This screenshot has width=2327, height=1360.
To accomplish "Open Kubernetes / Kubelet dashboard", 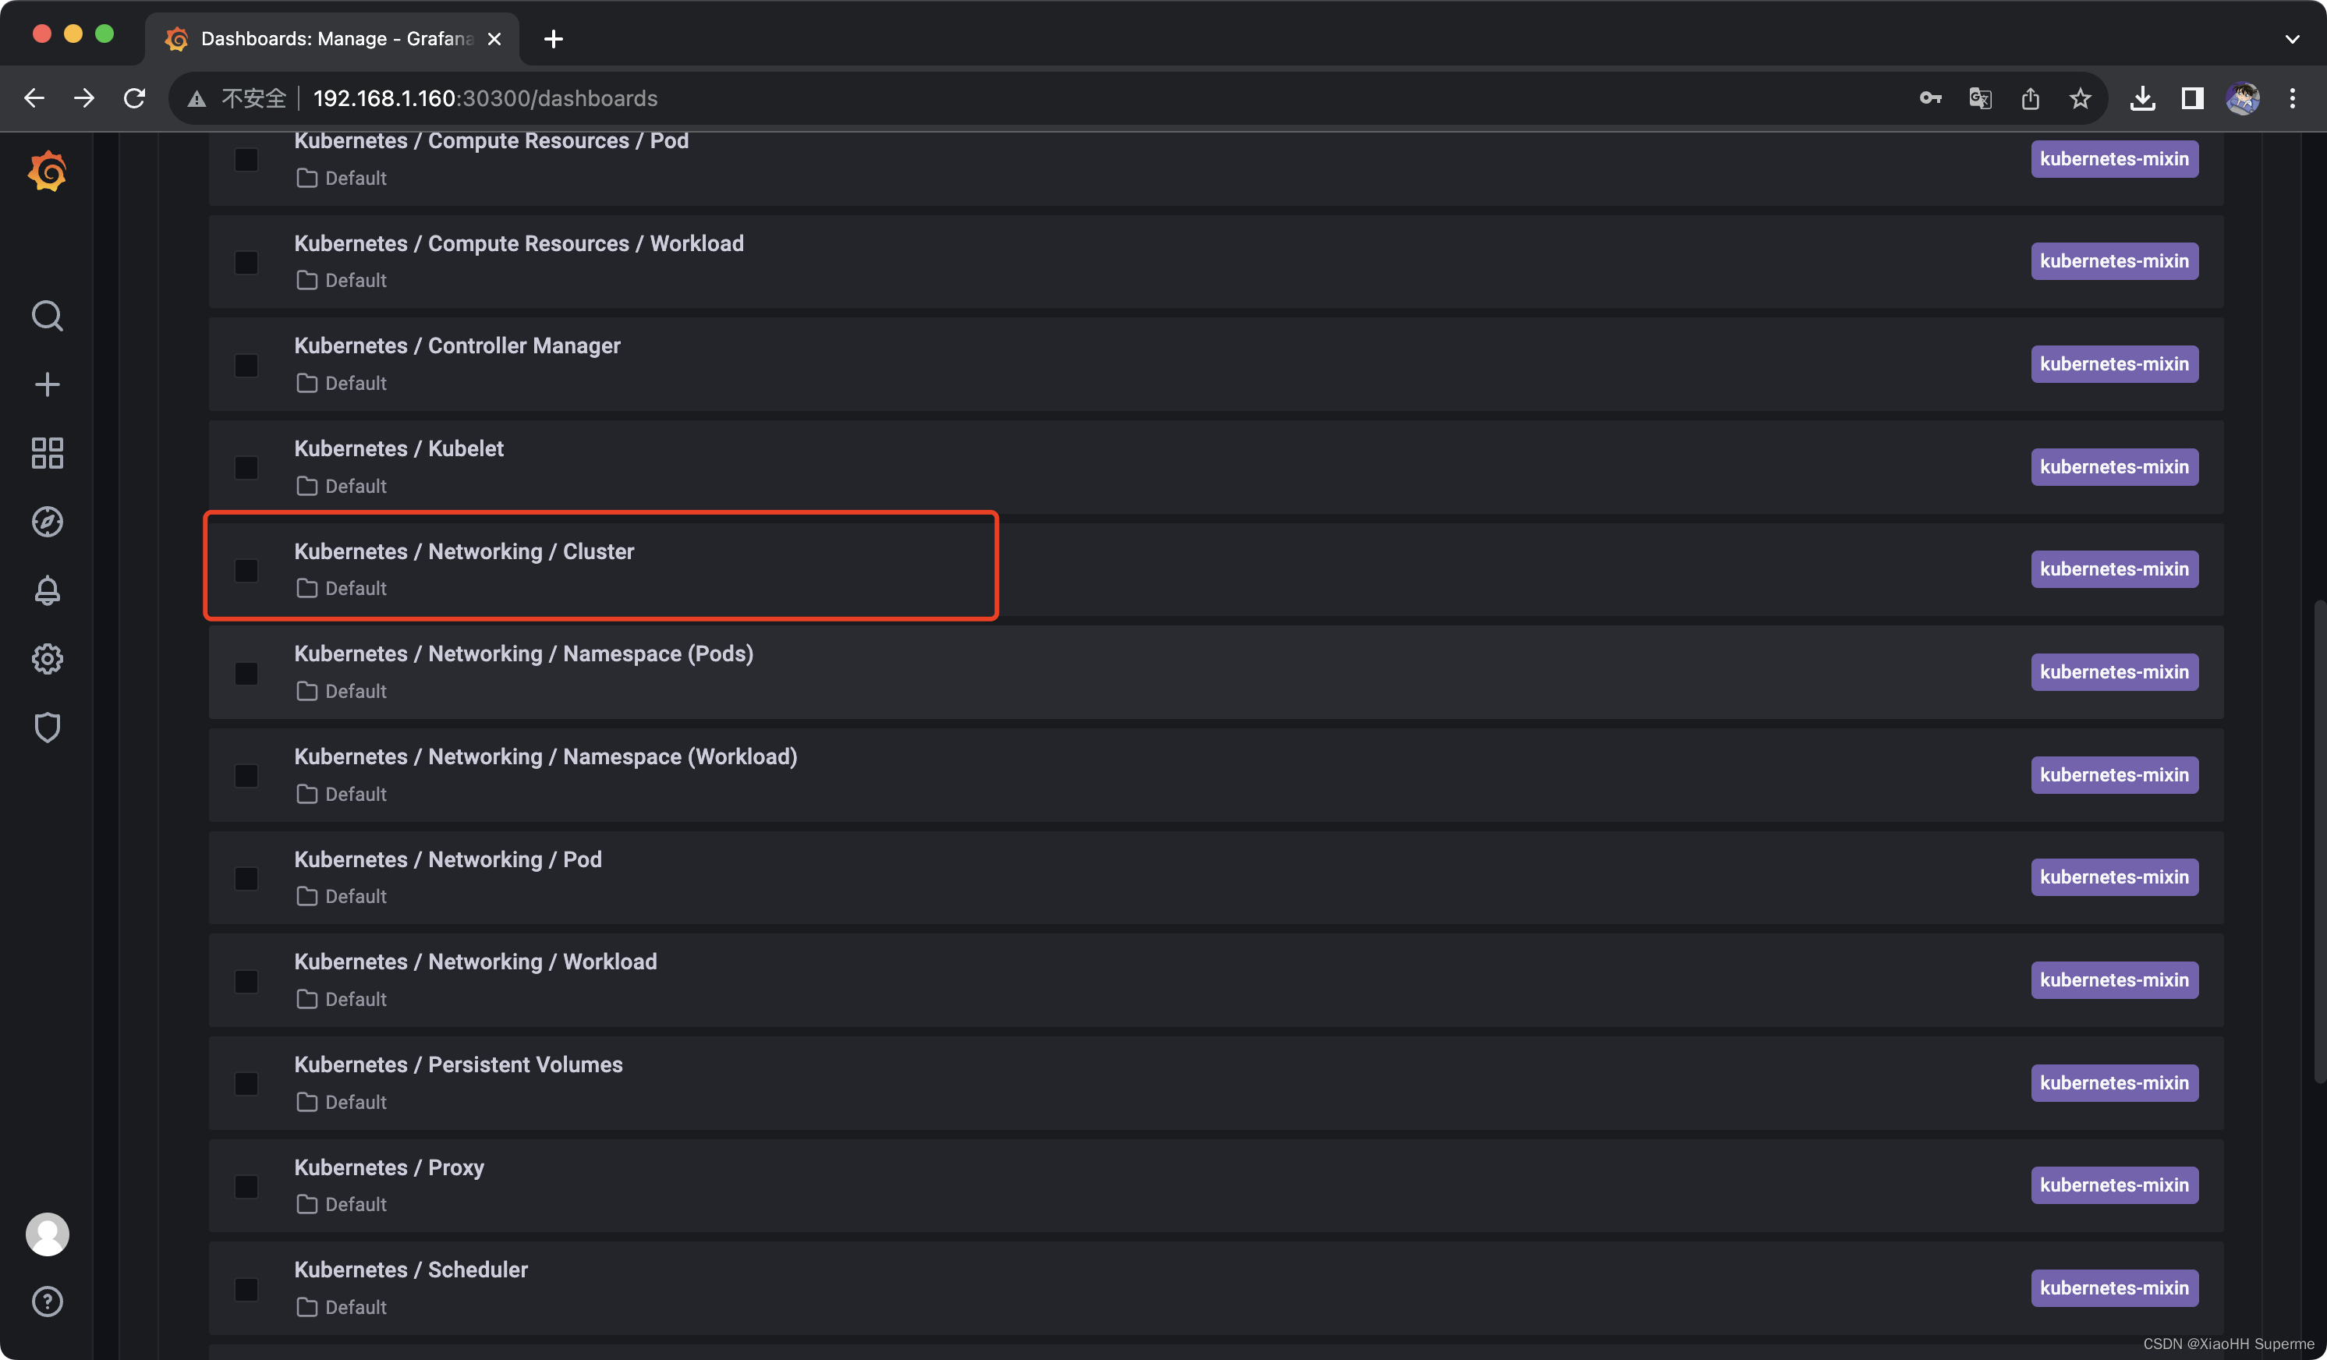I will pyautogui.click(x=399, y=448).
